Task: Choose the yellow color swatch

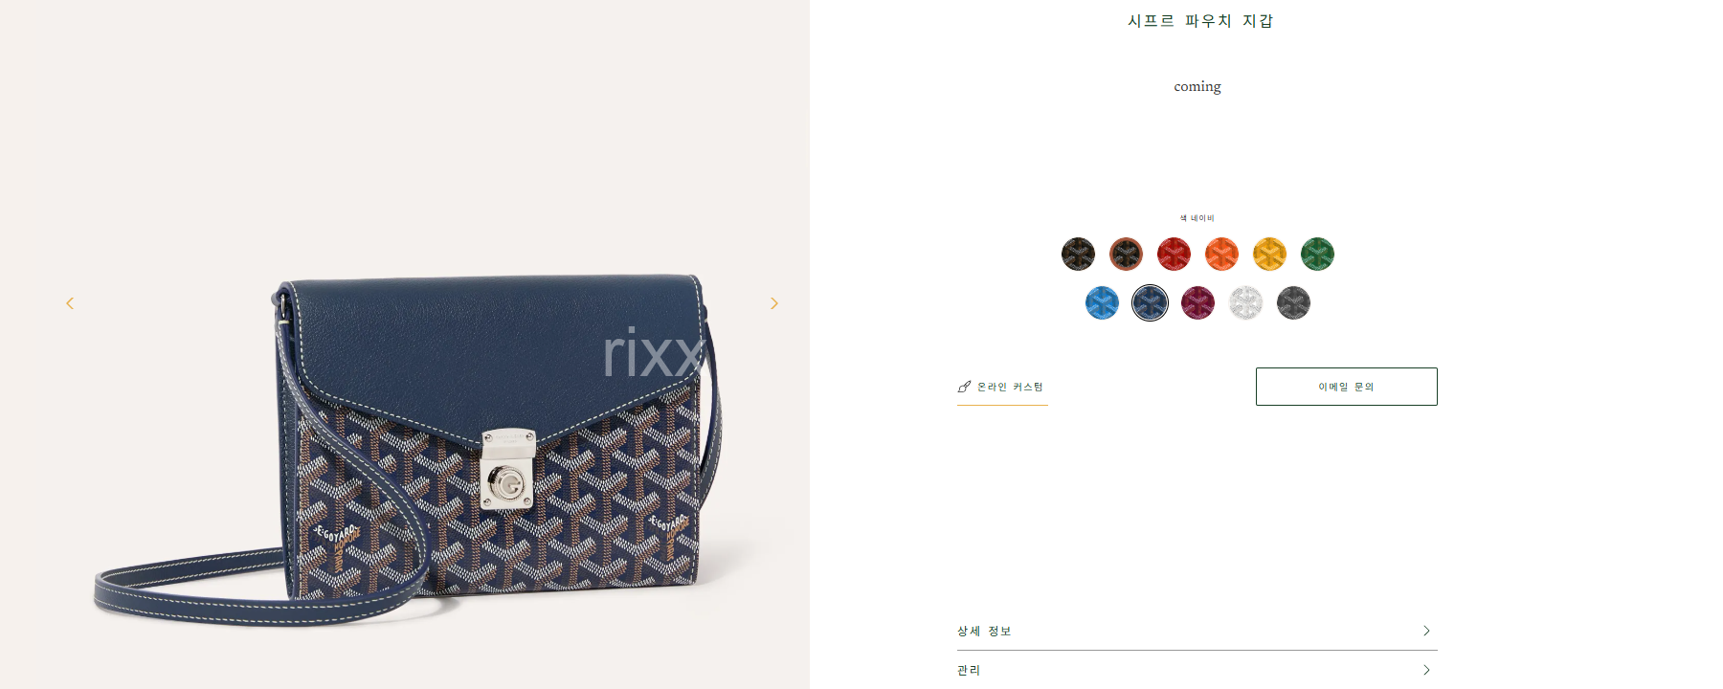Action: point(1269,255)
